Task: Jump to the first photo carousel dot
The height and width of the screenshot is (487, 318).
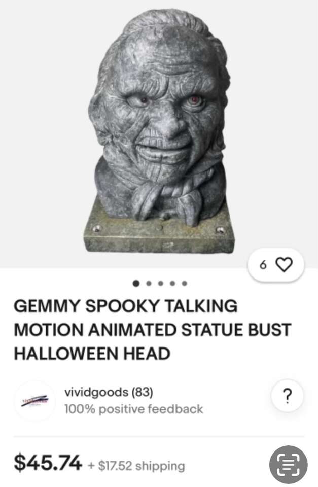Action: tap(136, 283)
